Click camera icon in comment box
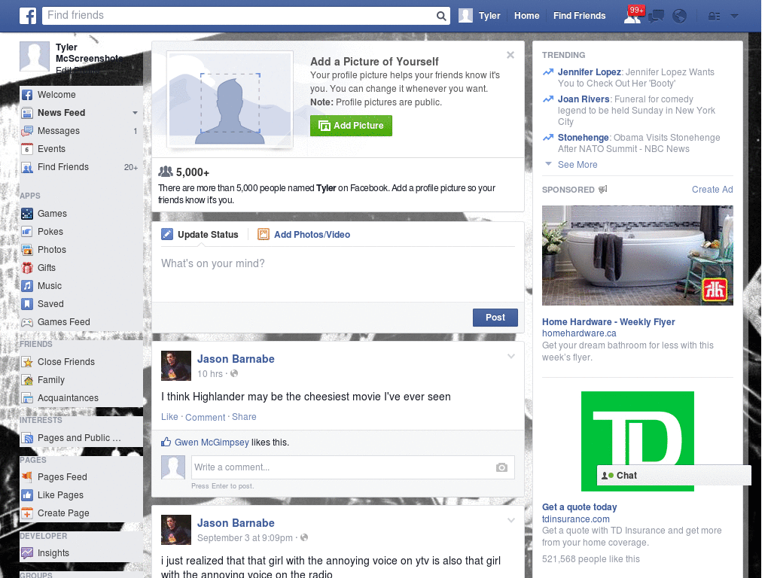Viewport: 771px width, 578px height. (501, 467)
